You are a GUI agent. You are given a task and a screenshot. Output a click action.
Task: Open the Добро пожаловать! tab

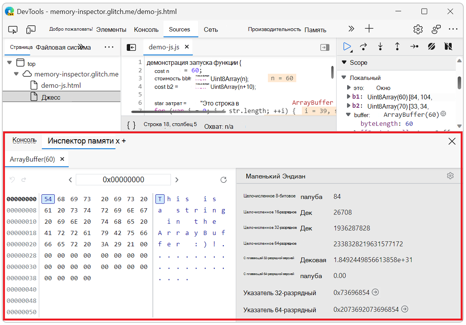(71, 29)
